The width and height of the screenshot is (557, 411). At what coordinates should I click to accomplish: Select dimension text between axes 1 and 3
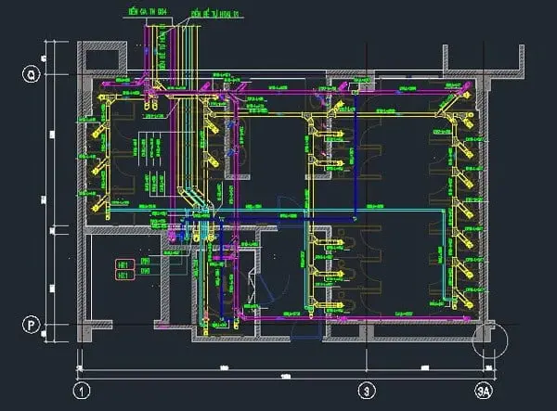pyautogui.click(x=224, y=367)
